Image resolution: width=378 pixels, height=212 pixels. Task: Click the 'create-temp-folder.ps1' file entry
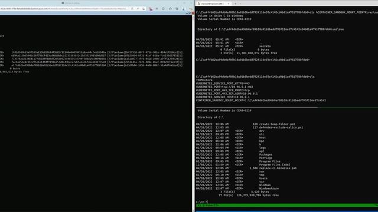(277, 124)
